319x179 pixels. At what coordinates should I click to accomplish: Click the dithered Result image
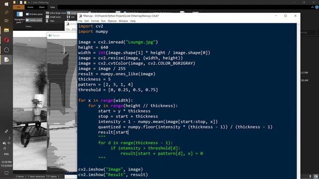click(62, 105)
